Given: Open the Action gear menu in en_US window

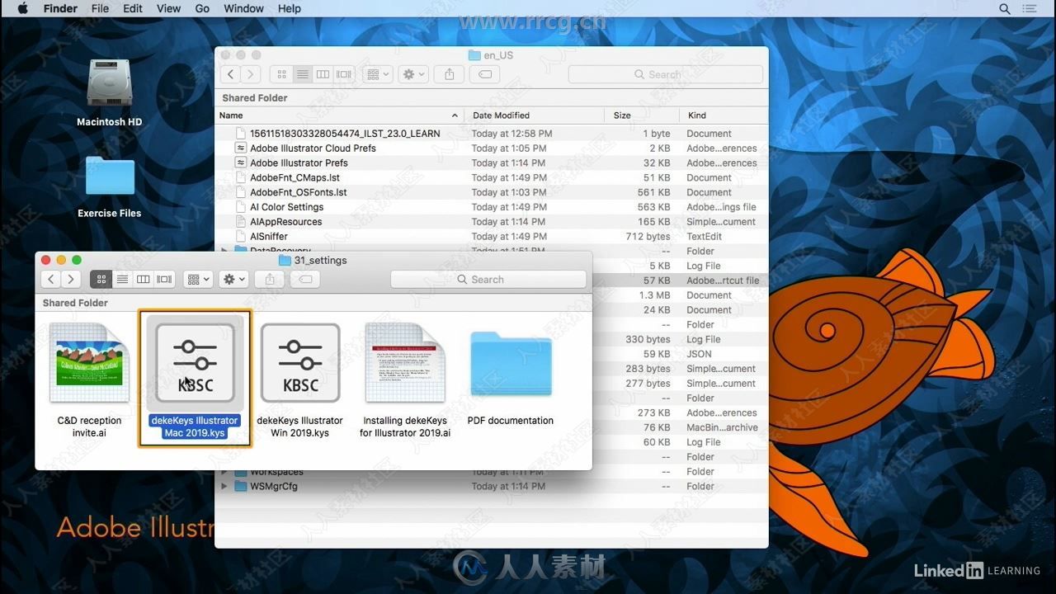Looking at the screenshot, I should 413,74.
